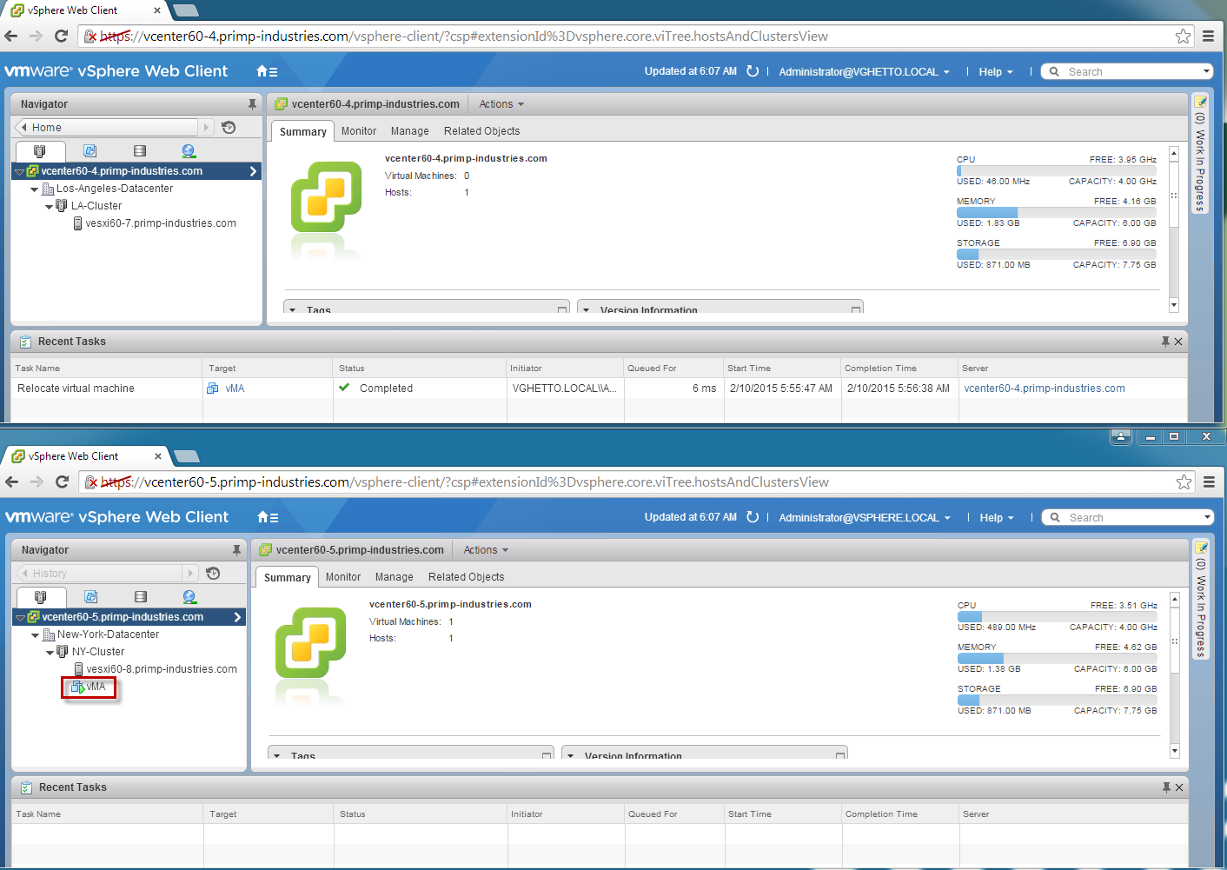
Task: Select the Summary tab in the vcenter60-5 window
Action: 287,577
